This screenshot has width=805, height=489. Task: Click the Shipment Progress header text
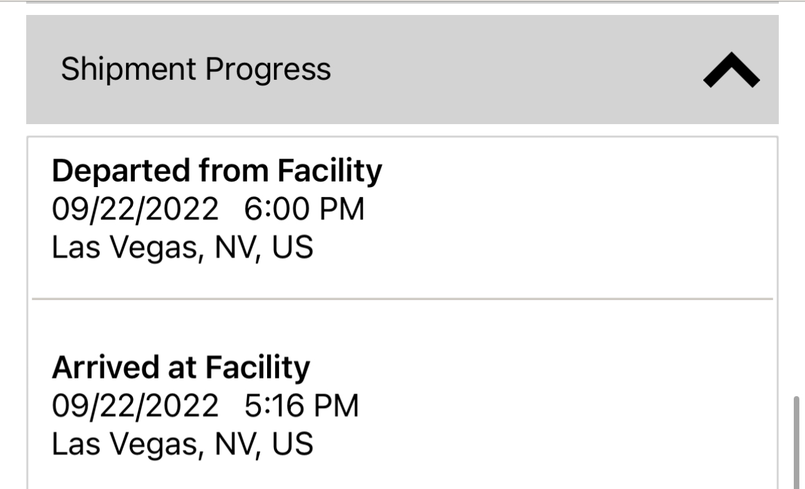195,69
